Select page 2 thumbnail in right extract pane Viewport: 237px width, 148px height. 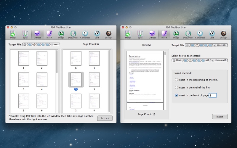pos(76,101)
